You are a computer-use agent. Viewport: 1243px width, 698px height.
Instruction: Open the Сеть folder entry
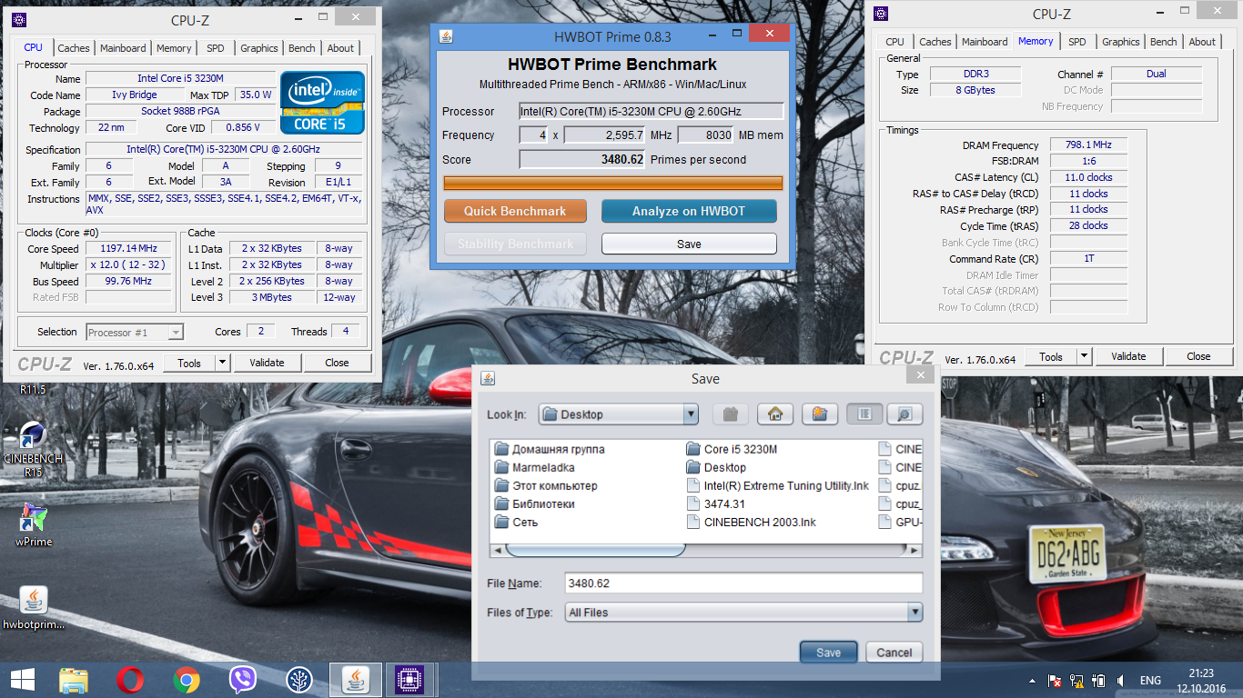[x=516, y=522]
